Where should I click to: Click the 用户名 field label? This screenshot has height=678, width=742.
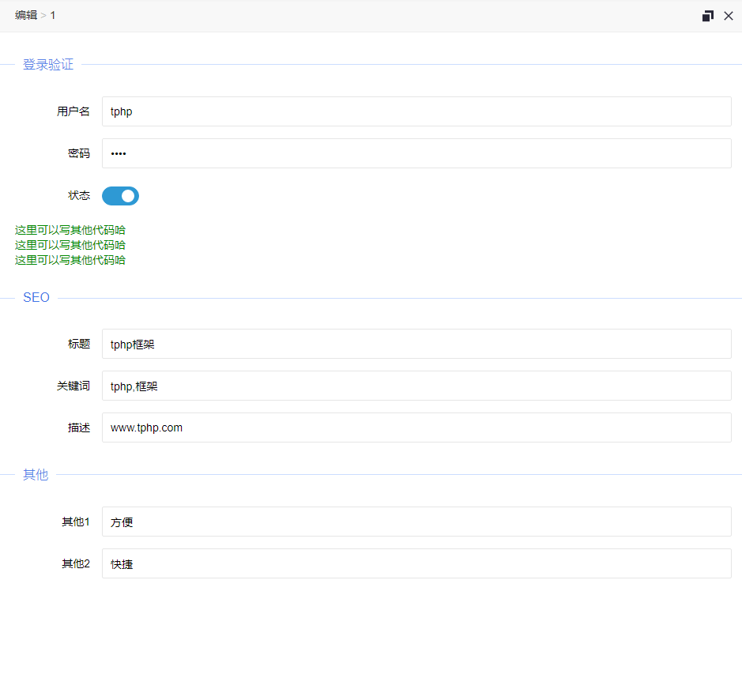pos(73,111)
